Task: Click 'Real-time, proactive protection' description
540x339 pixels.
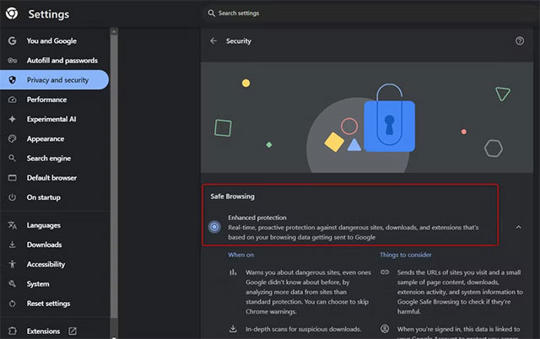Action: tap(353, 232)
